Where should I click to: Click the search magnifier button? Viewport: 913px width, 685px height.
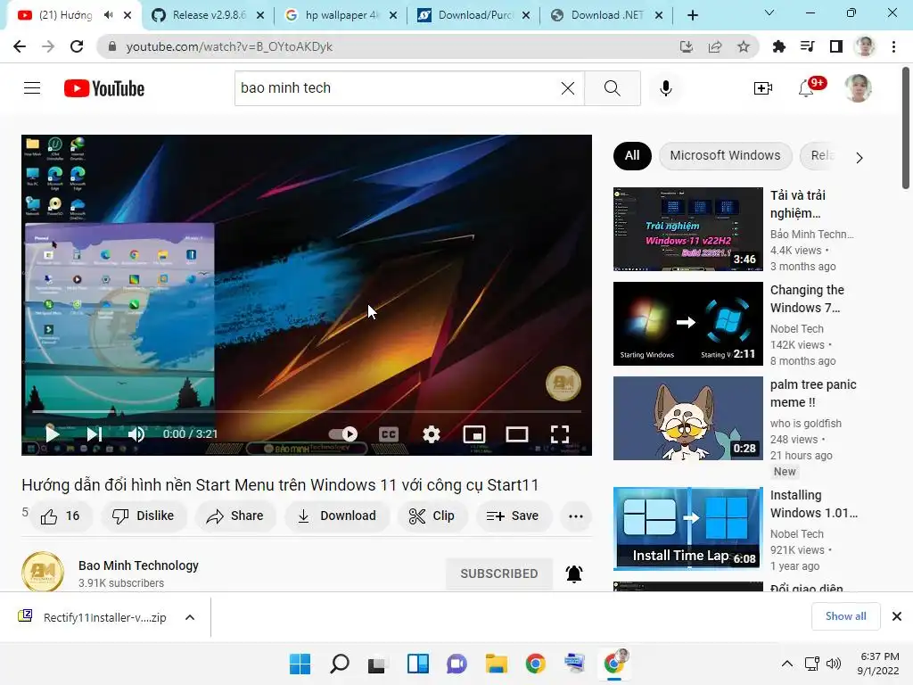click(612, 88)
